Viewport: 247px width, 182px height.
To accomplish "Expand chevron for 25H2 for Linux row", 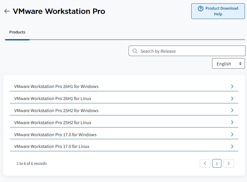I will (x=232, y=122).
